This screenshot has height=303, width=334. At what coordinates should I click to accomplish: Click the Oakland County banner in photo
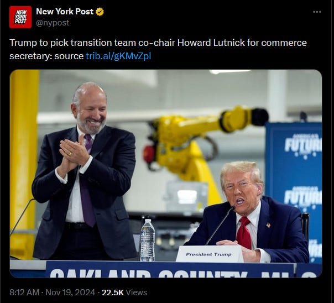point(170,269)
